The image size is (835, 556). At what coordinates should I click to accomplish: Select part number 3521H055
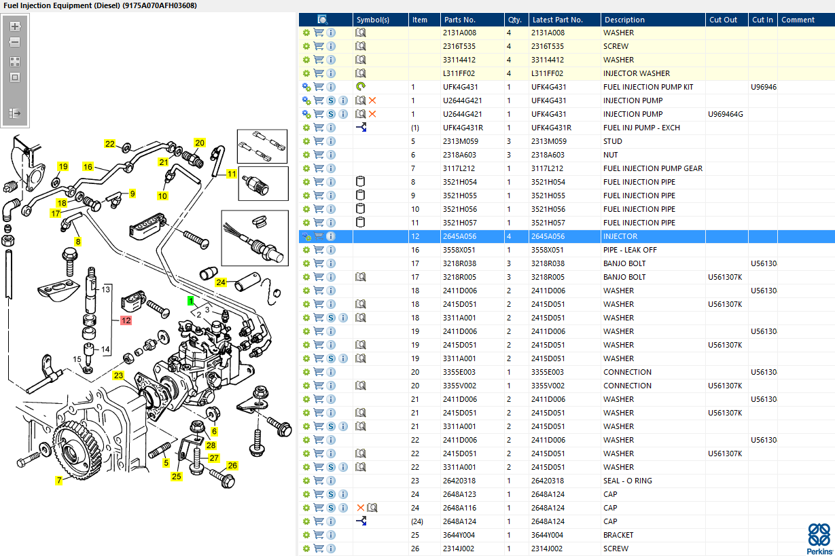pyautogui.click(x=459, y=196)
